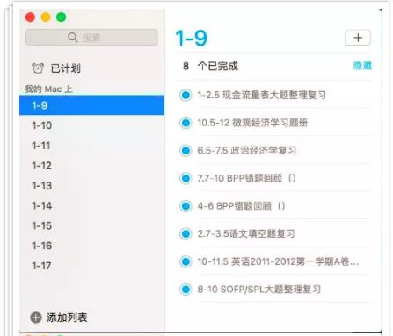Hide completed items via 隐藏 link

[x=362, y=66]
